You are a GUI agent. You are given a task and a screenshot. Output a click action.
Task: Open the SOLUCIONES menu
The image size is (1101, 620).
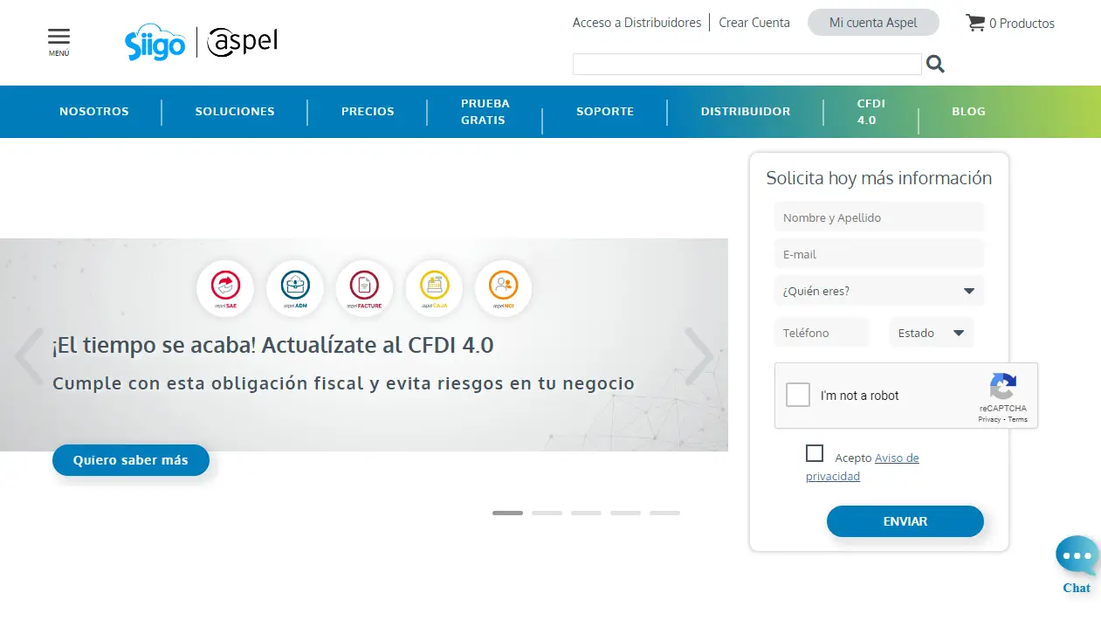(235, 112)
